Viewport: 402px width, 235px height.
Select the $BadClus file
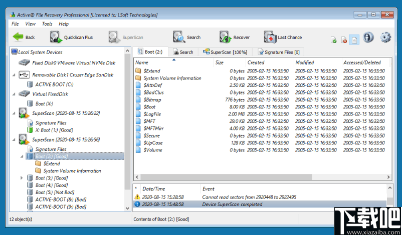pos(153,92)
